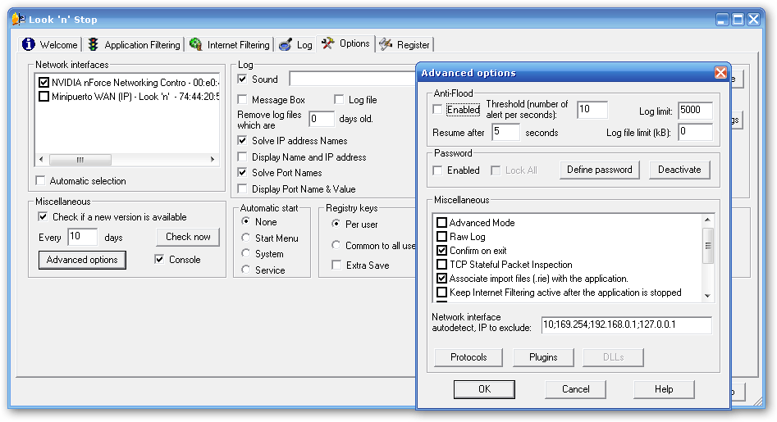Toggle Solve Port Names checkbox
Screen dimensions: 777x422
pos(242,173)
